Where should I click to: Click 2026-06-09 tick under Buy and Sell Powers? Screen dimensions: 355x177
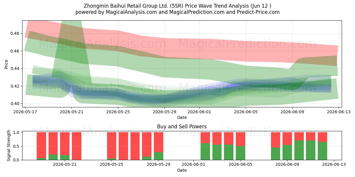click(287, 165)
